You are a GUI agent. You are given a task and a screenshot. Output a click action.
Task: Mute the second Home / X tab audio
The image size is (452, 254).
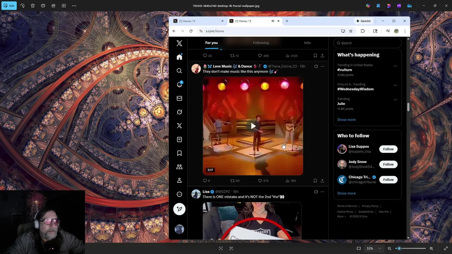coord(273,21)
